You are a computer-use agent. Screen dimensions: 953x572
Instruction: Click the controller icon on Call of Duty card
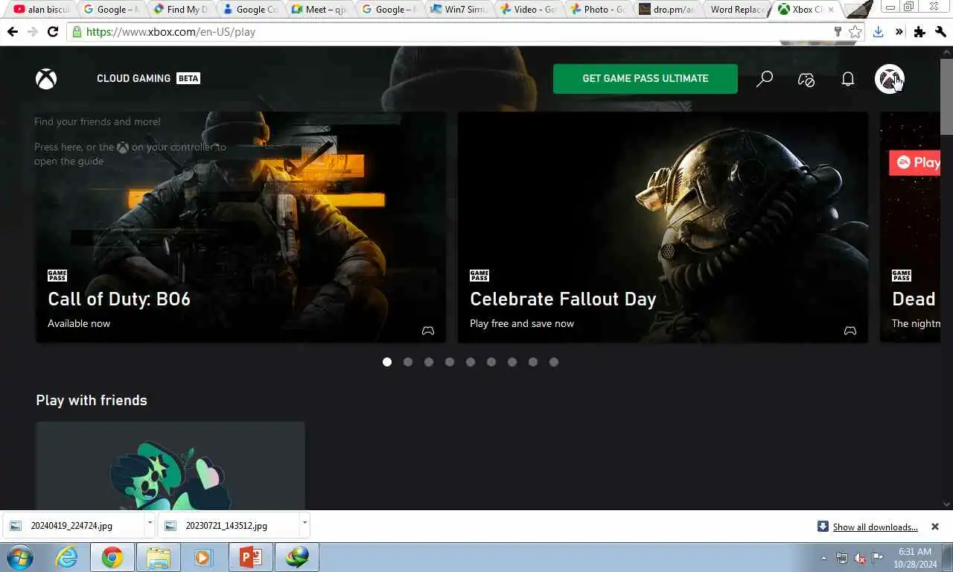click(x=428, y=331)
